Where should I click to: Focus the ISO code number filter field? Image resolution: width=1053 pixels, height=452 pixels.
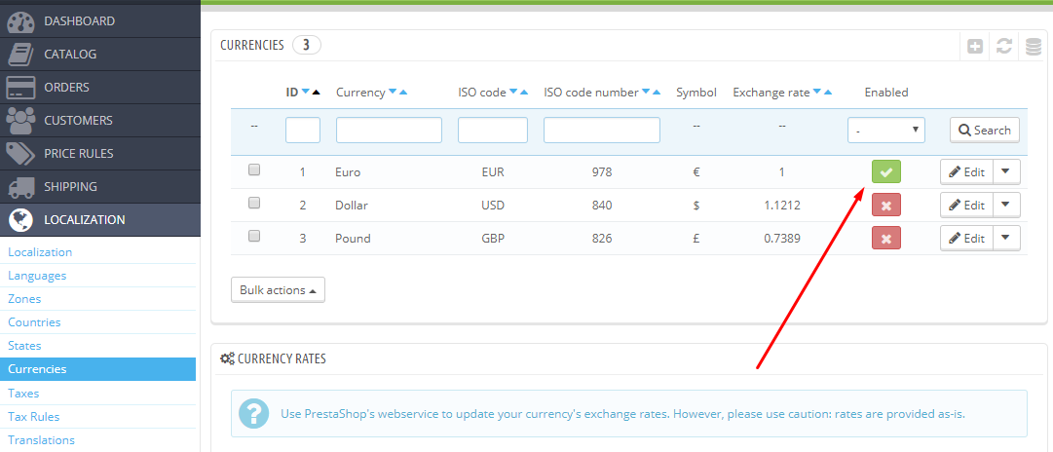602,131
